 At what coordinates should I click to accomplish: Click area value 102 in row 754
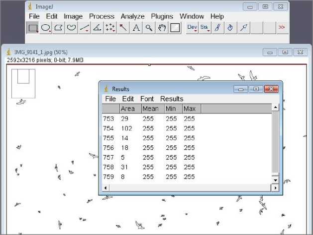(x=126, y=128)
